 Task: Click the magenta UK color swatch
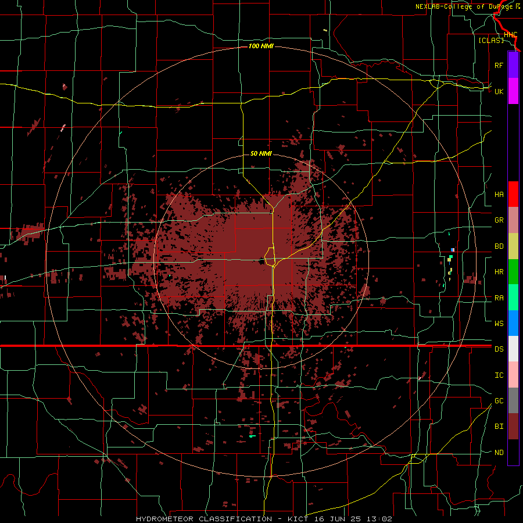(x=513, y=91)
